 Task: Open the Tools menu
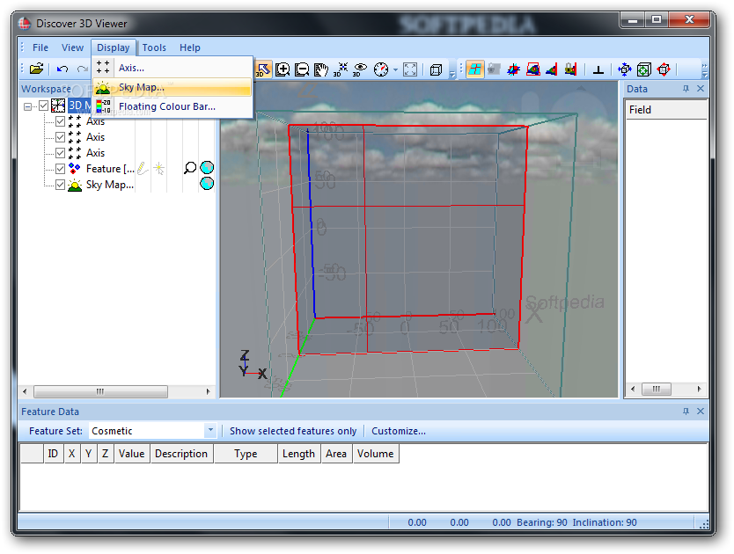154,47
